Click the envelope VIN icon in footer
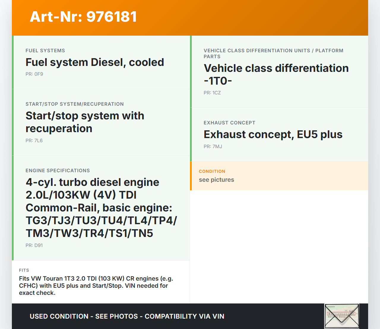This screenshot has width=380, height=329. click(x=342, y=316)
